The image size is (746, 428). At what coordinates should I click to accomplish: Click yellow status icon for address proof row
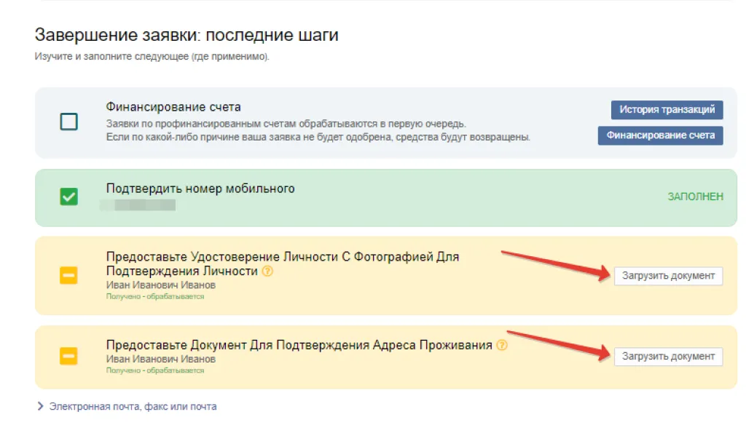[x=68, y=356]
